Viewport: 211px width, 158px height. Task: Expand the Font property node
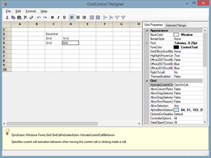(x=147, y=43)
